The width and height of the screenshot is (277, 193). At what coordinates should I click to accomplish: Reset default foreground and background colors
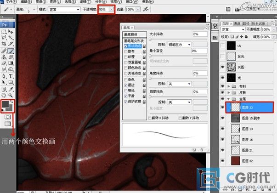[x=3, y=110]
